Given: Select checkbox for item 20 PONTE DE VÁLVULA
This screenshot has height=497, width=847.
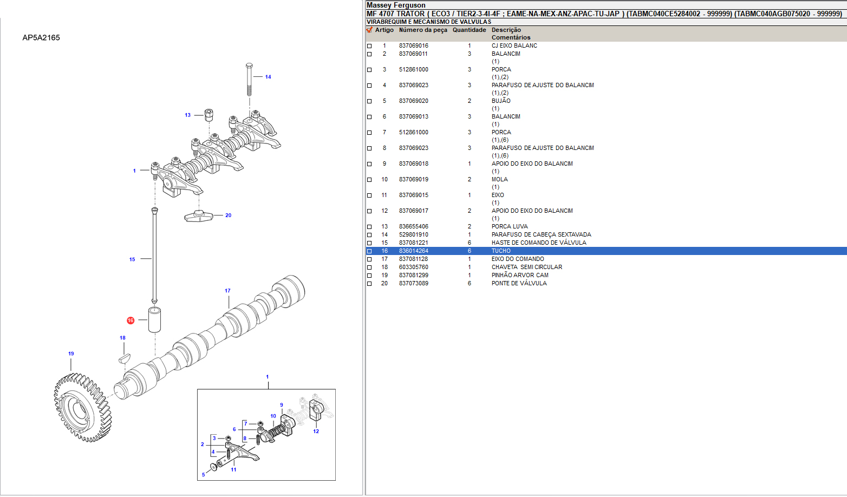Looking at the screenshot, I should (369, 284).
